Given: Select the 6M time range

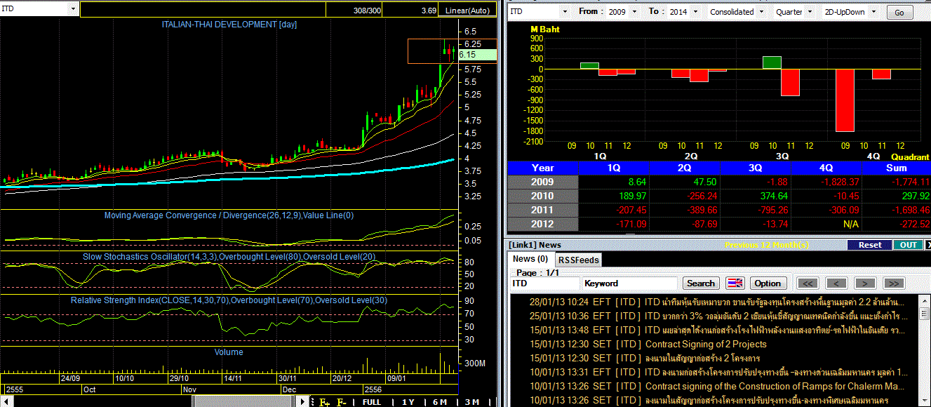Looking at the screenshot, I should point(440,402).
